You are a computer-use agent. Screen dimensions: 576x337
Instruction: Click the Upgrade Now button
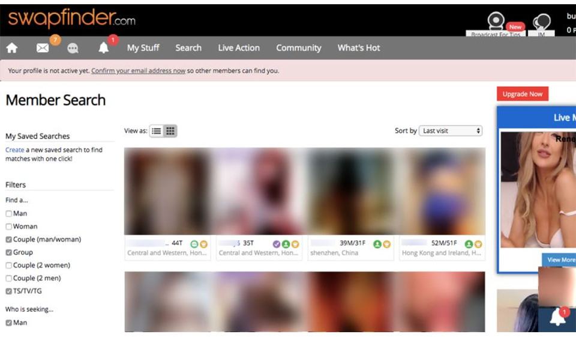pyautogui.click(x=522, y=94)
